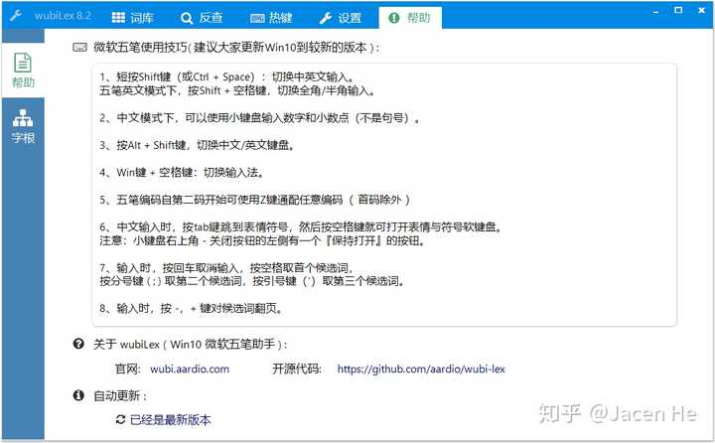Go to the 设置 tab
The height and width of the screenshot is (443, 715).
[x=341, y=18]
